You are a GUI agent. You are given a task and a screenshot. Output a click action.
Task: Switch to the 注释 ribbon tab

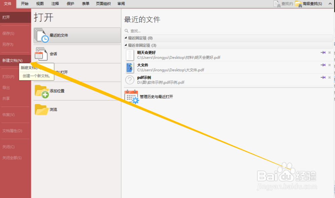(55, 4)
